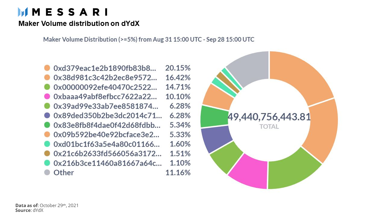The height and width of the screenshot is (217, 385).
Task: Click the 49,440,756,443.81 total value
Action: click(269, 117)
